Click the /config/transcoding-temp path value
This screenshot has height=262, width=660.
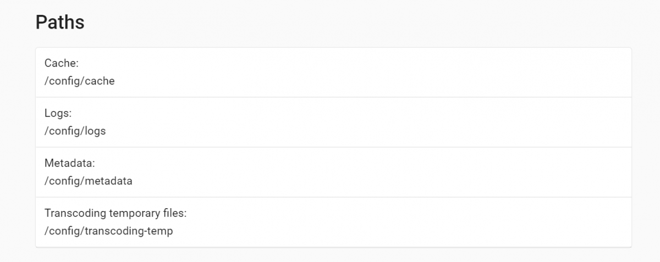click(x=109, y=231)
